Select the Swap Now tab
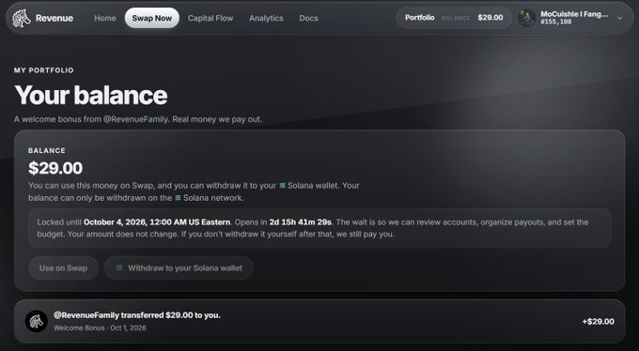Screen dimensions: 639x351 click(x=152, y=18)
